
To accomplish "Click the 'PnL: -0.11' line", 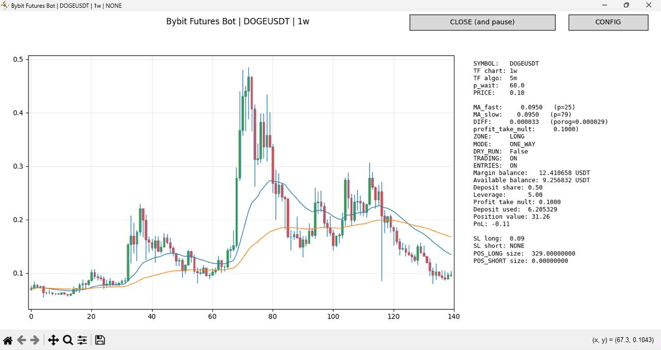I will point(492,224).
